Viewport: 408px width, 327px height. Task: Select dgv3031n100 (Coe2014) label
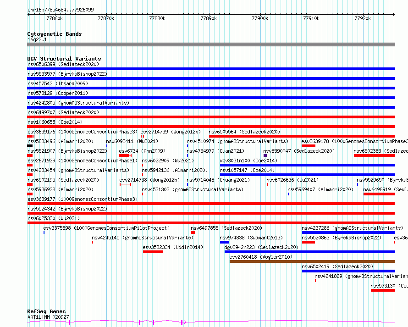point(248,161)
